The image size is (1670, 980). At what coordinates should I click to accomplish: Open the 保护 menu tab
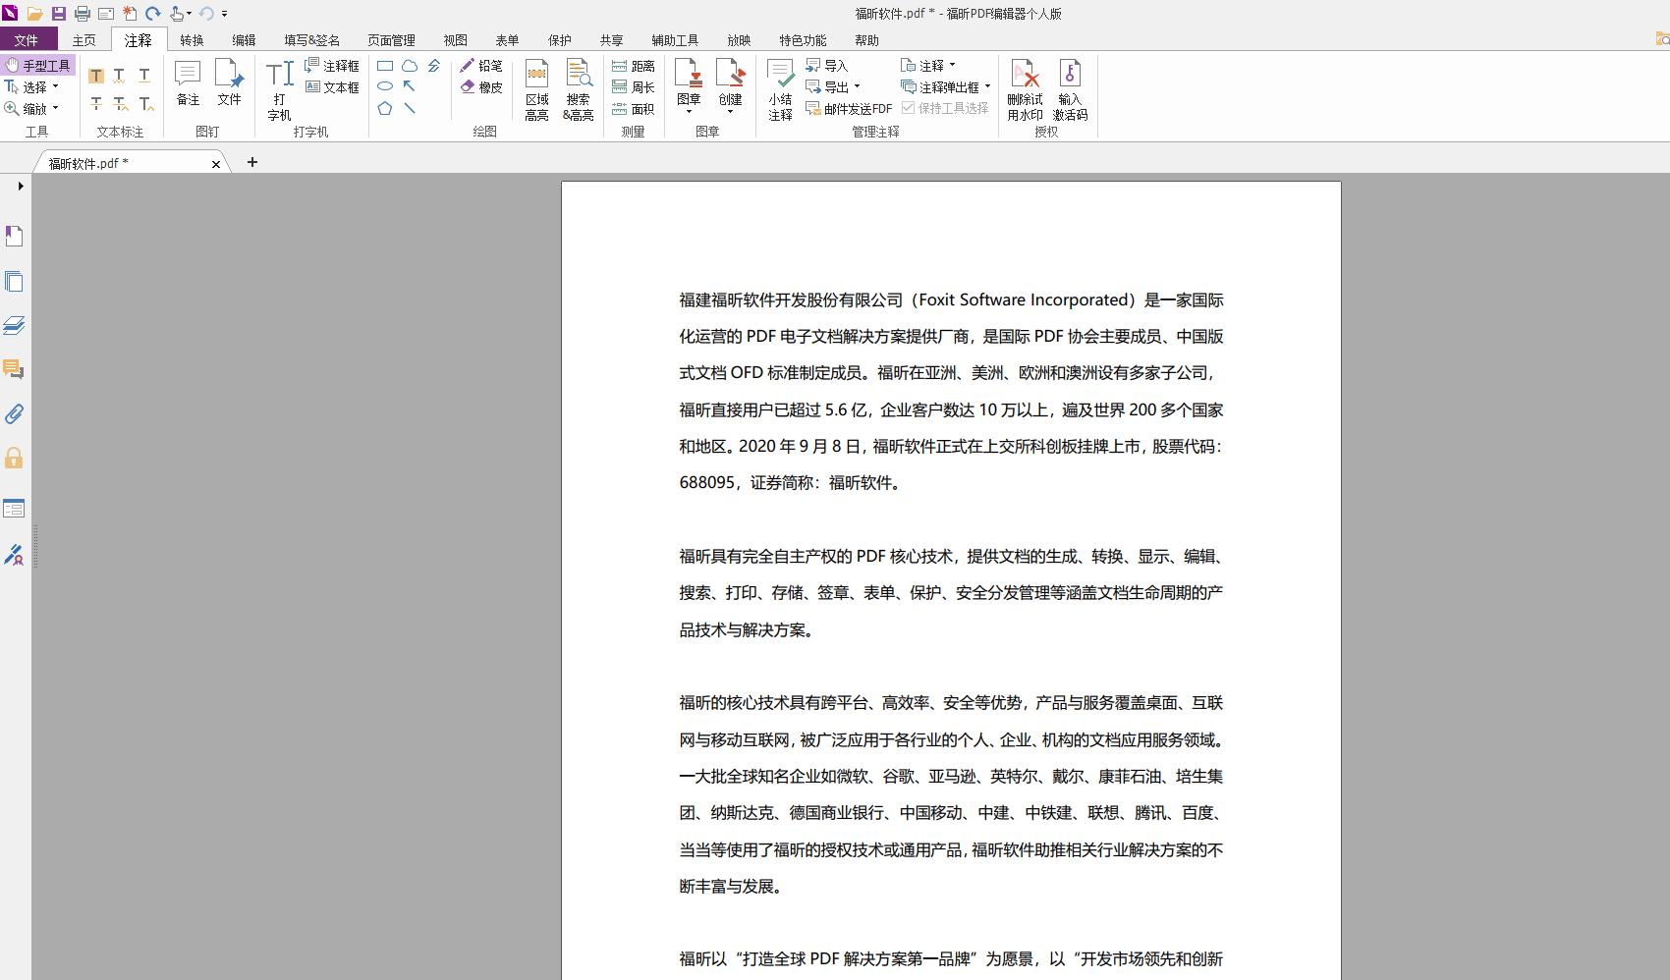(560, 40)
